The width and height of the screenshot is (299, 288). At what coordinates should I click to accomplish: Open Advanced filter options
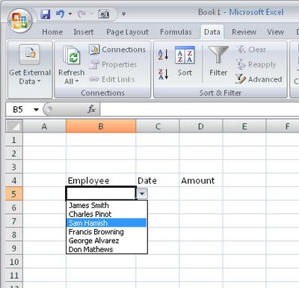pyautogui.click(x=259, y=79)
